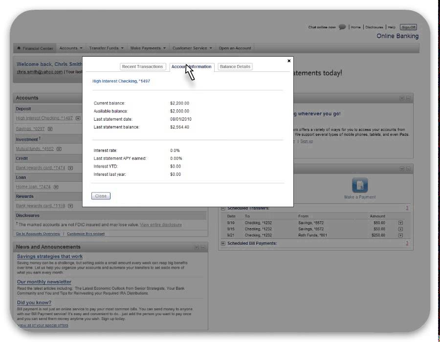Image resolution: width=440 pixels, height=342 pixels.
Task: Click the Financial Center home icon
Action: pos(19,48)
